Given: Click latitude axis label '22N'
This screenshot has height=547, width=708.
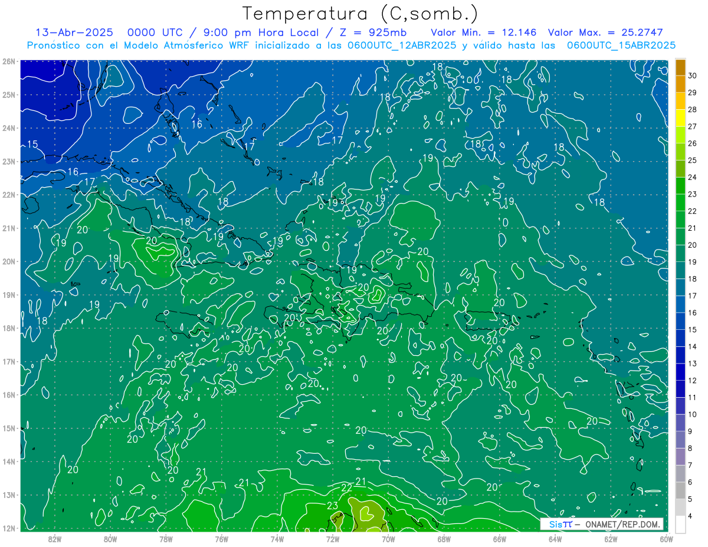Looking at the screenshot, I should click(x=9, y=195).
